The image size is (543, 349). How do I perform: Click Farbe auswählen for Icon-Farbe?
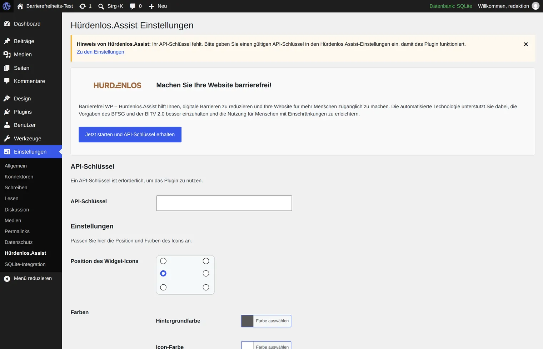[272, 345]
